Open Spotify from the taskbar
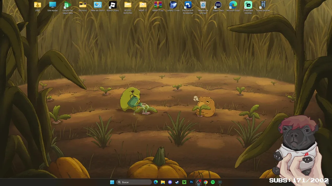332x186 pixels. (x=213, y=182)
